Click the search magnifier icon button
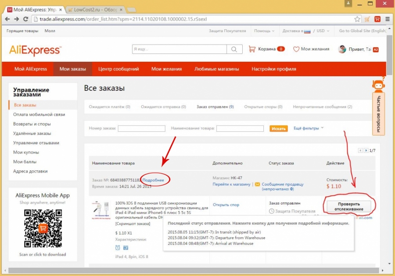 pos(234,50)
